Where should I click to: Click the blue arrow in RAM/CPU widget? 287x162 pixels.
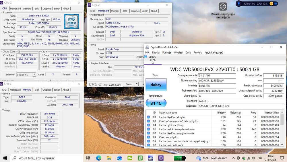click(x=276, y=3)
